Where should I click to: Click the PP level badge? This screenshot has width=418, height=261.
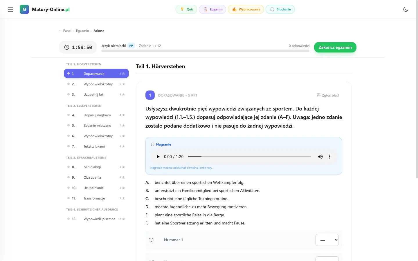tap(131, 46)
